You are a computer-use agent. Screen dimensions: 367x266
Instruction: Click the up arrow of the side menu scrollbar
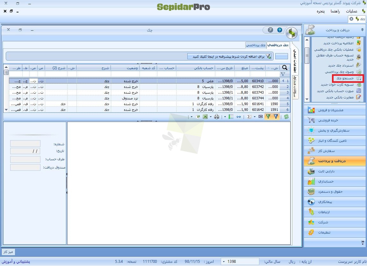[x=307, y=40]
